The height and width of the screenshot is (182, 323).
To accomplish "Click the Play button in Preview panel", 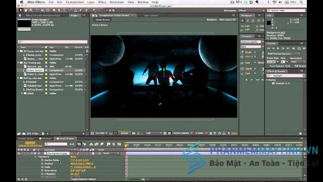I will tap(278, 49).
